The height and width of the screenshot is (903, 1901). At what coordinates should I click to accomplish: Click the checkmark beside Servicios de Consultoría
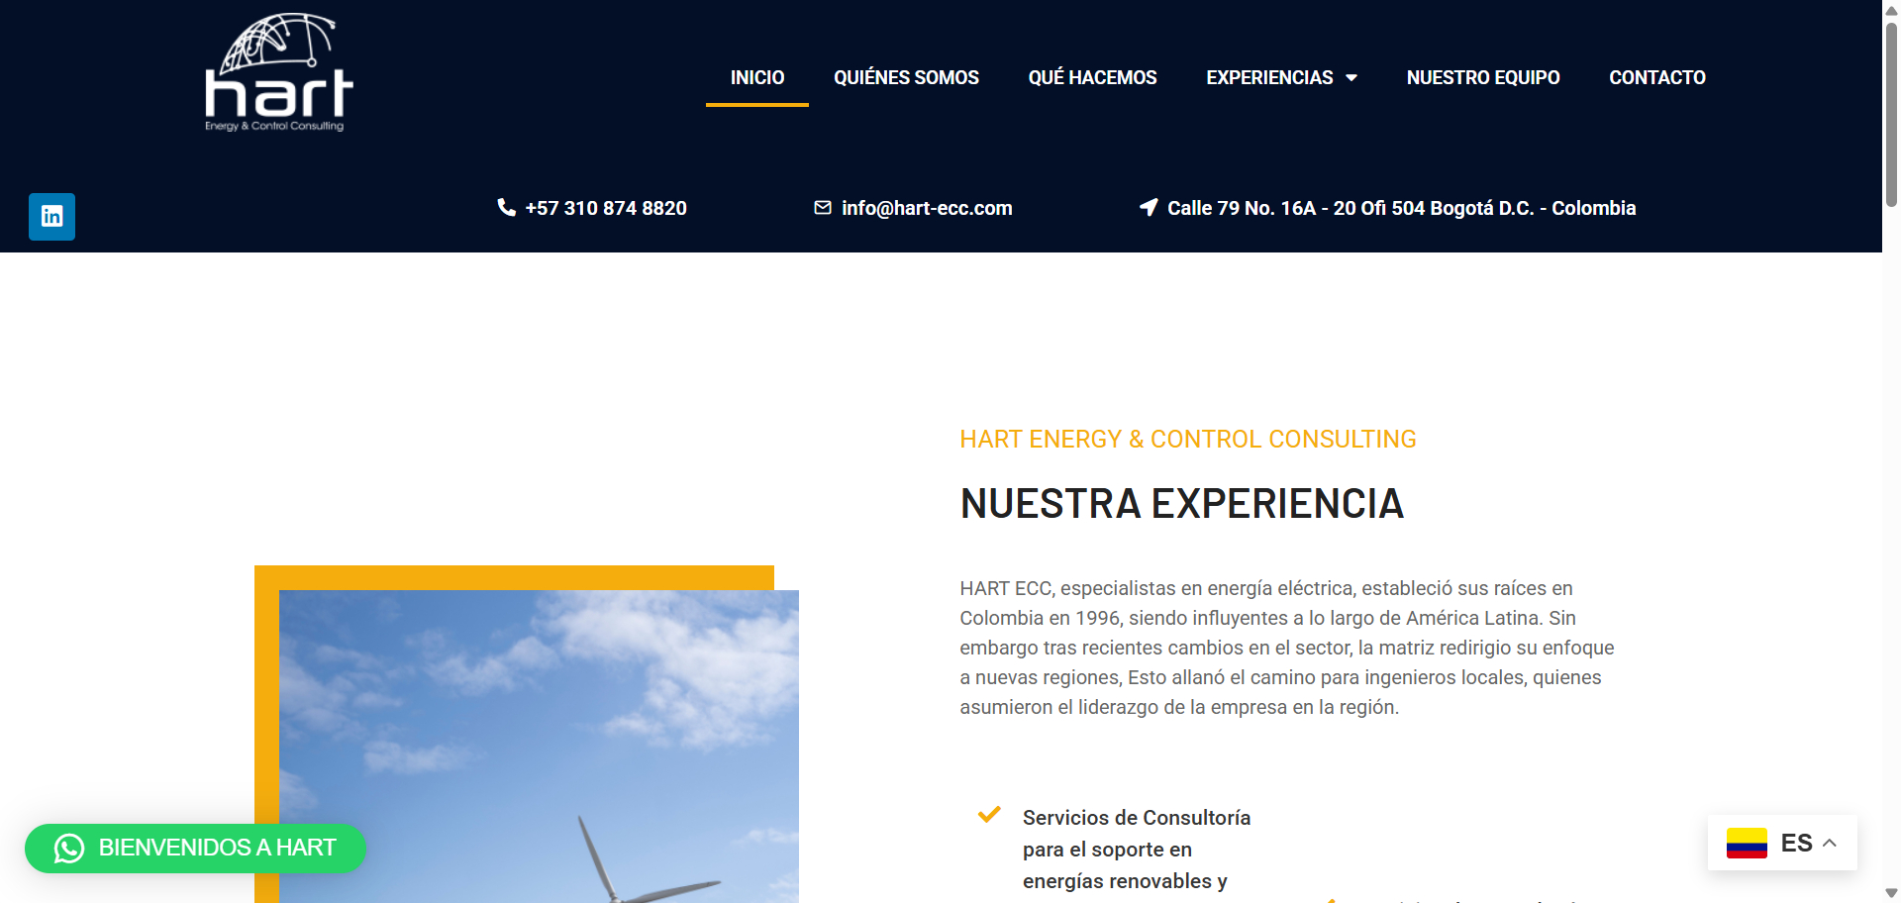[989, 815]
